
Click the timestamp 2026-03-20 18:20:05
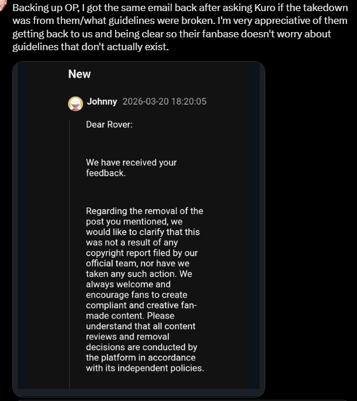point(164,102)
